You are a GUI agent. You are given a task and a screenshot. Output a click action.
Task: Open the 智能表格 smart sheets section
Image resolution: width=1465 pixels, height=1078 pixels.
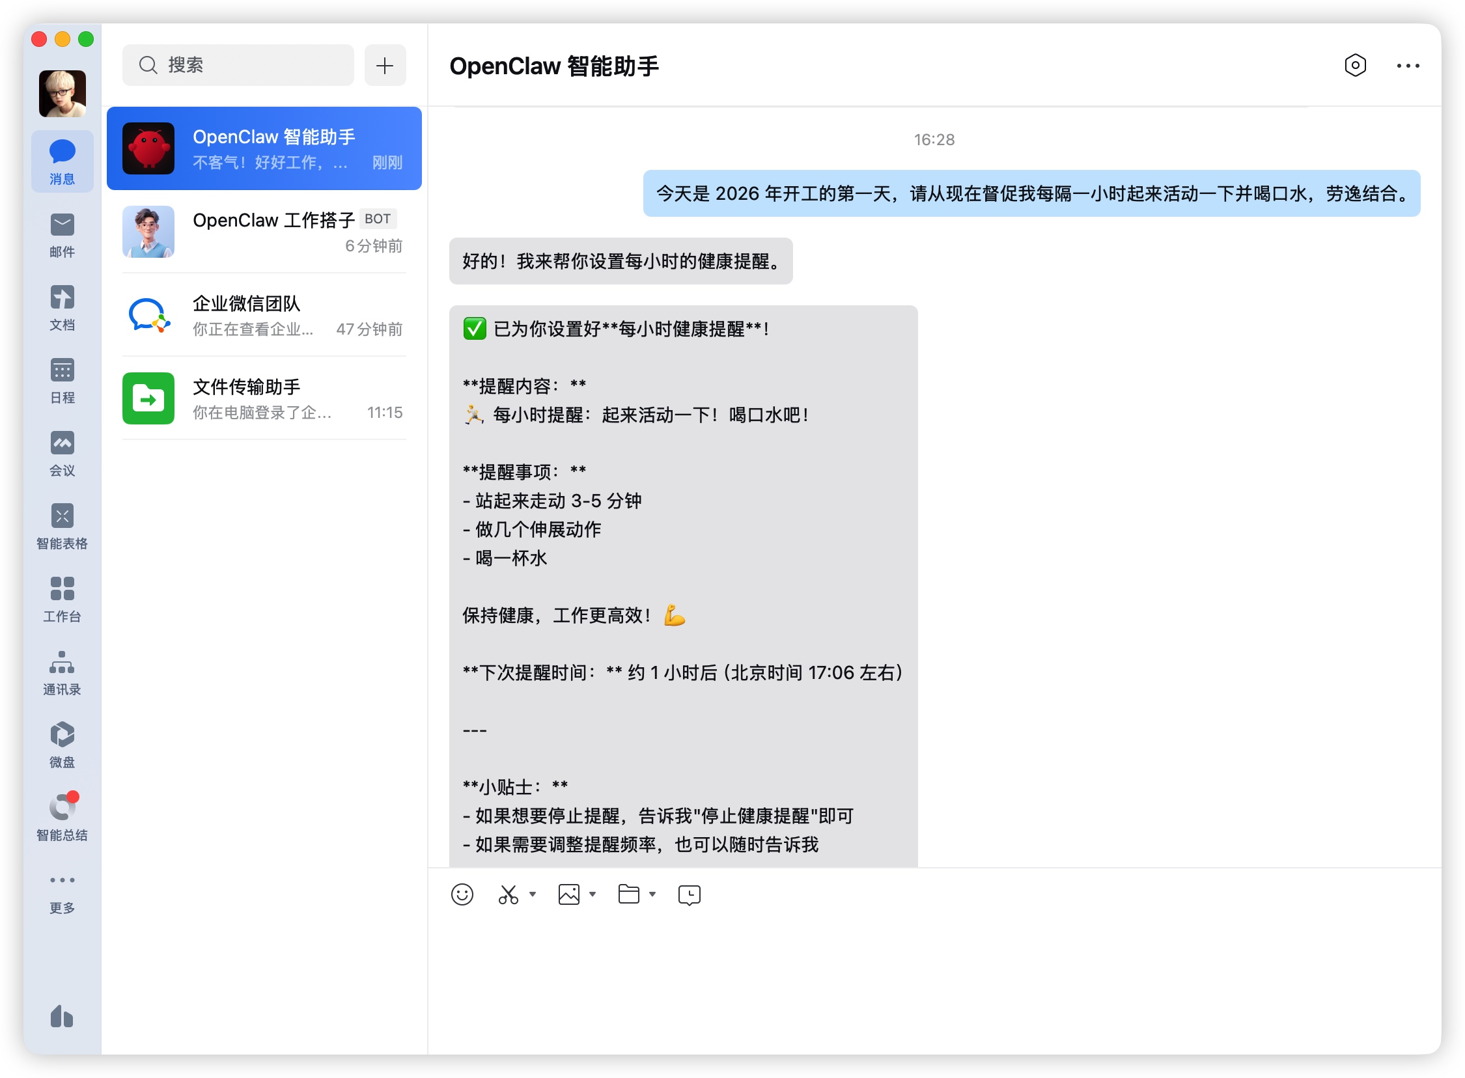point(62,526)
